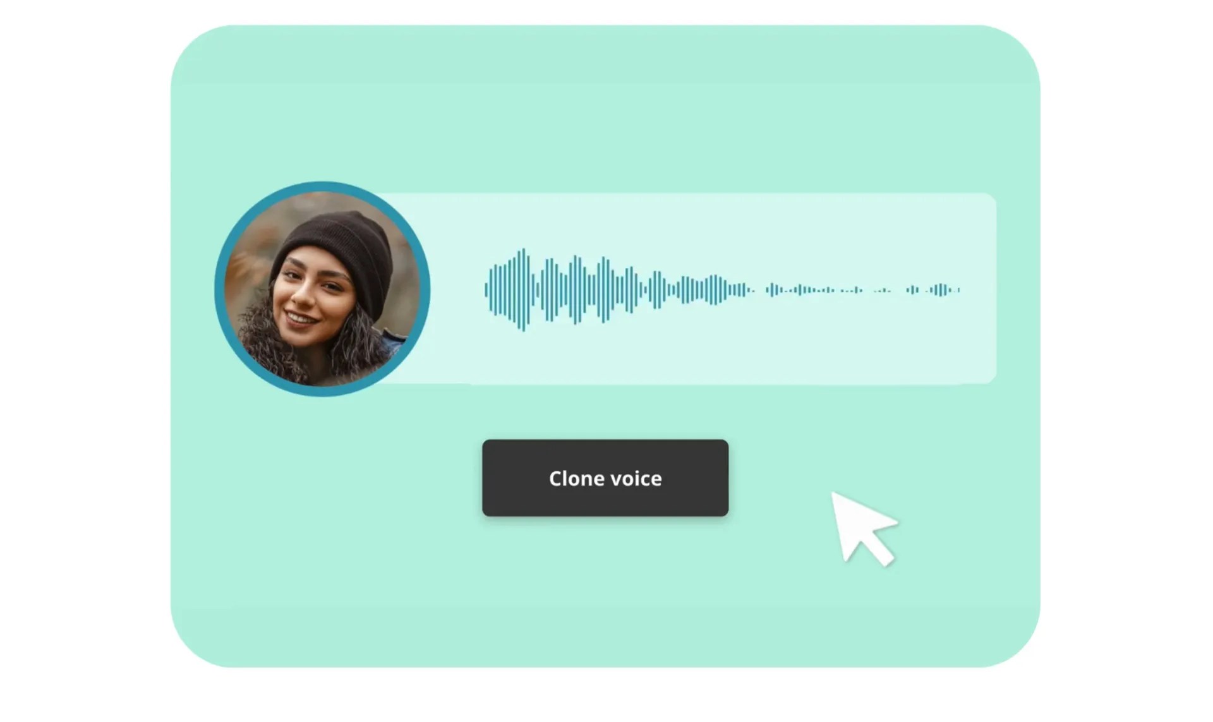Click the tallest peak of the waveform

523,290
